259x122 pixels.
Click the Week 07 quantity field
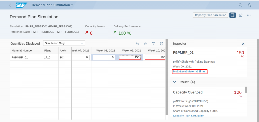click(x=81, y=57)
